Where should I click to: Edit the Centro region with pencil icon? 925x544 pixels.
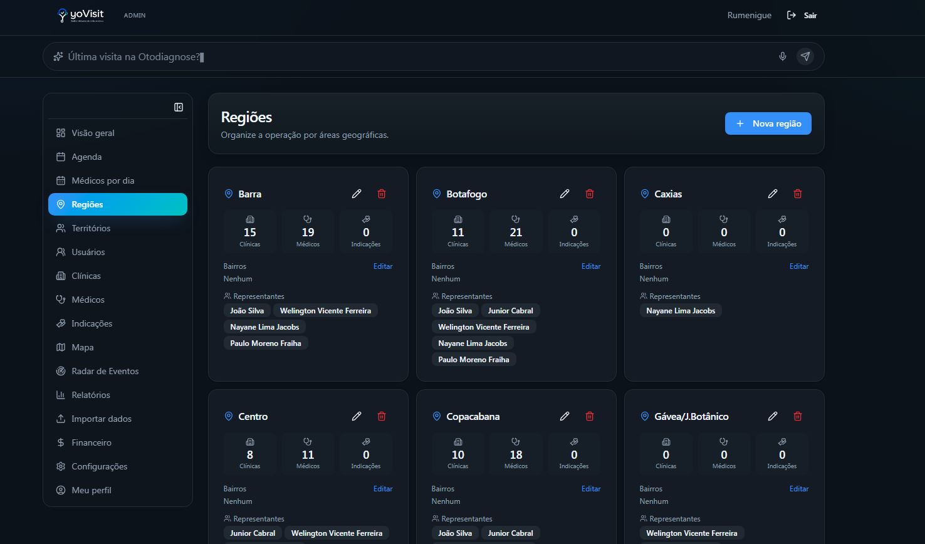[x=357, y=416]
